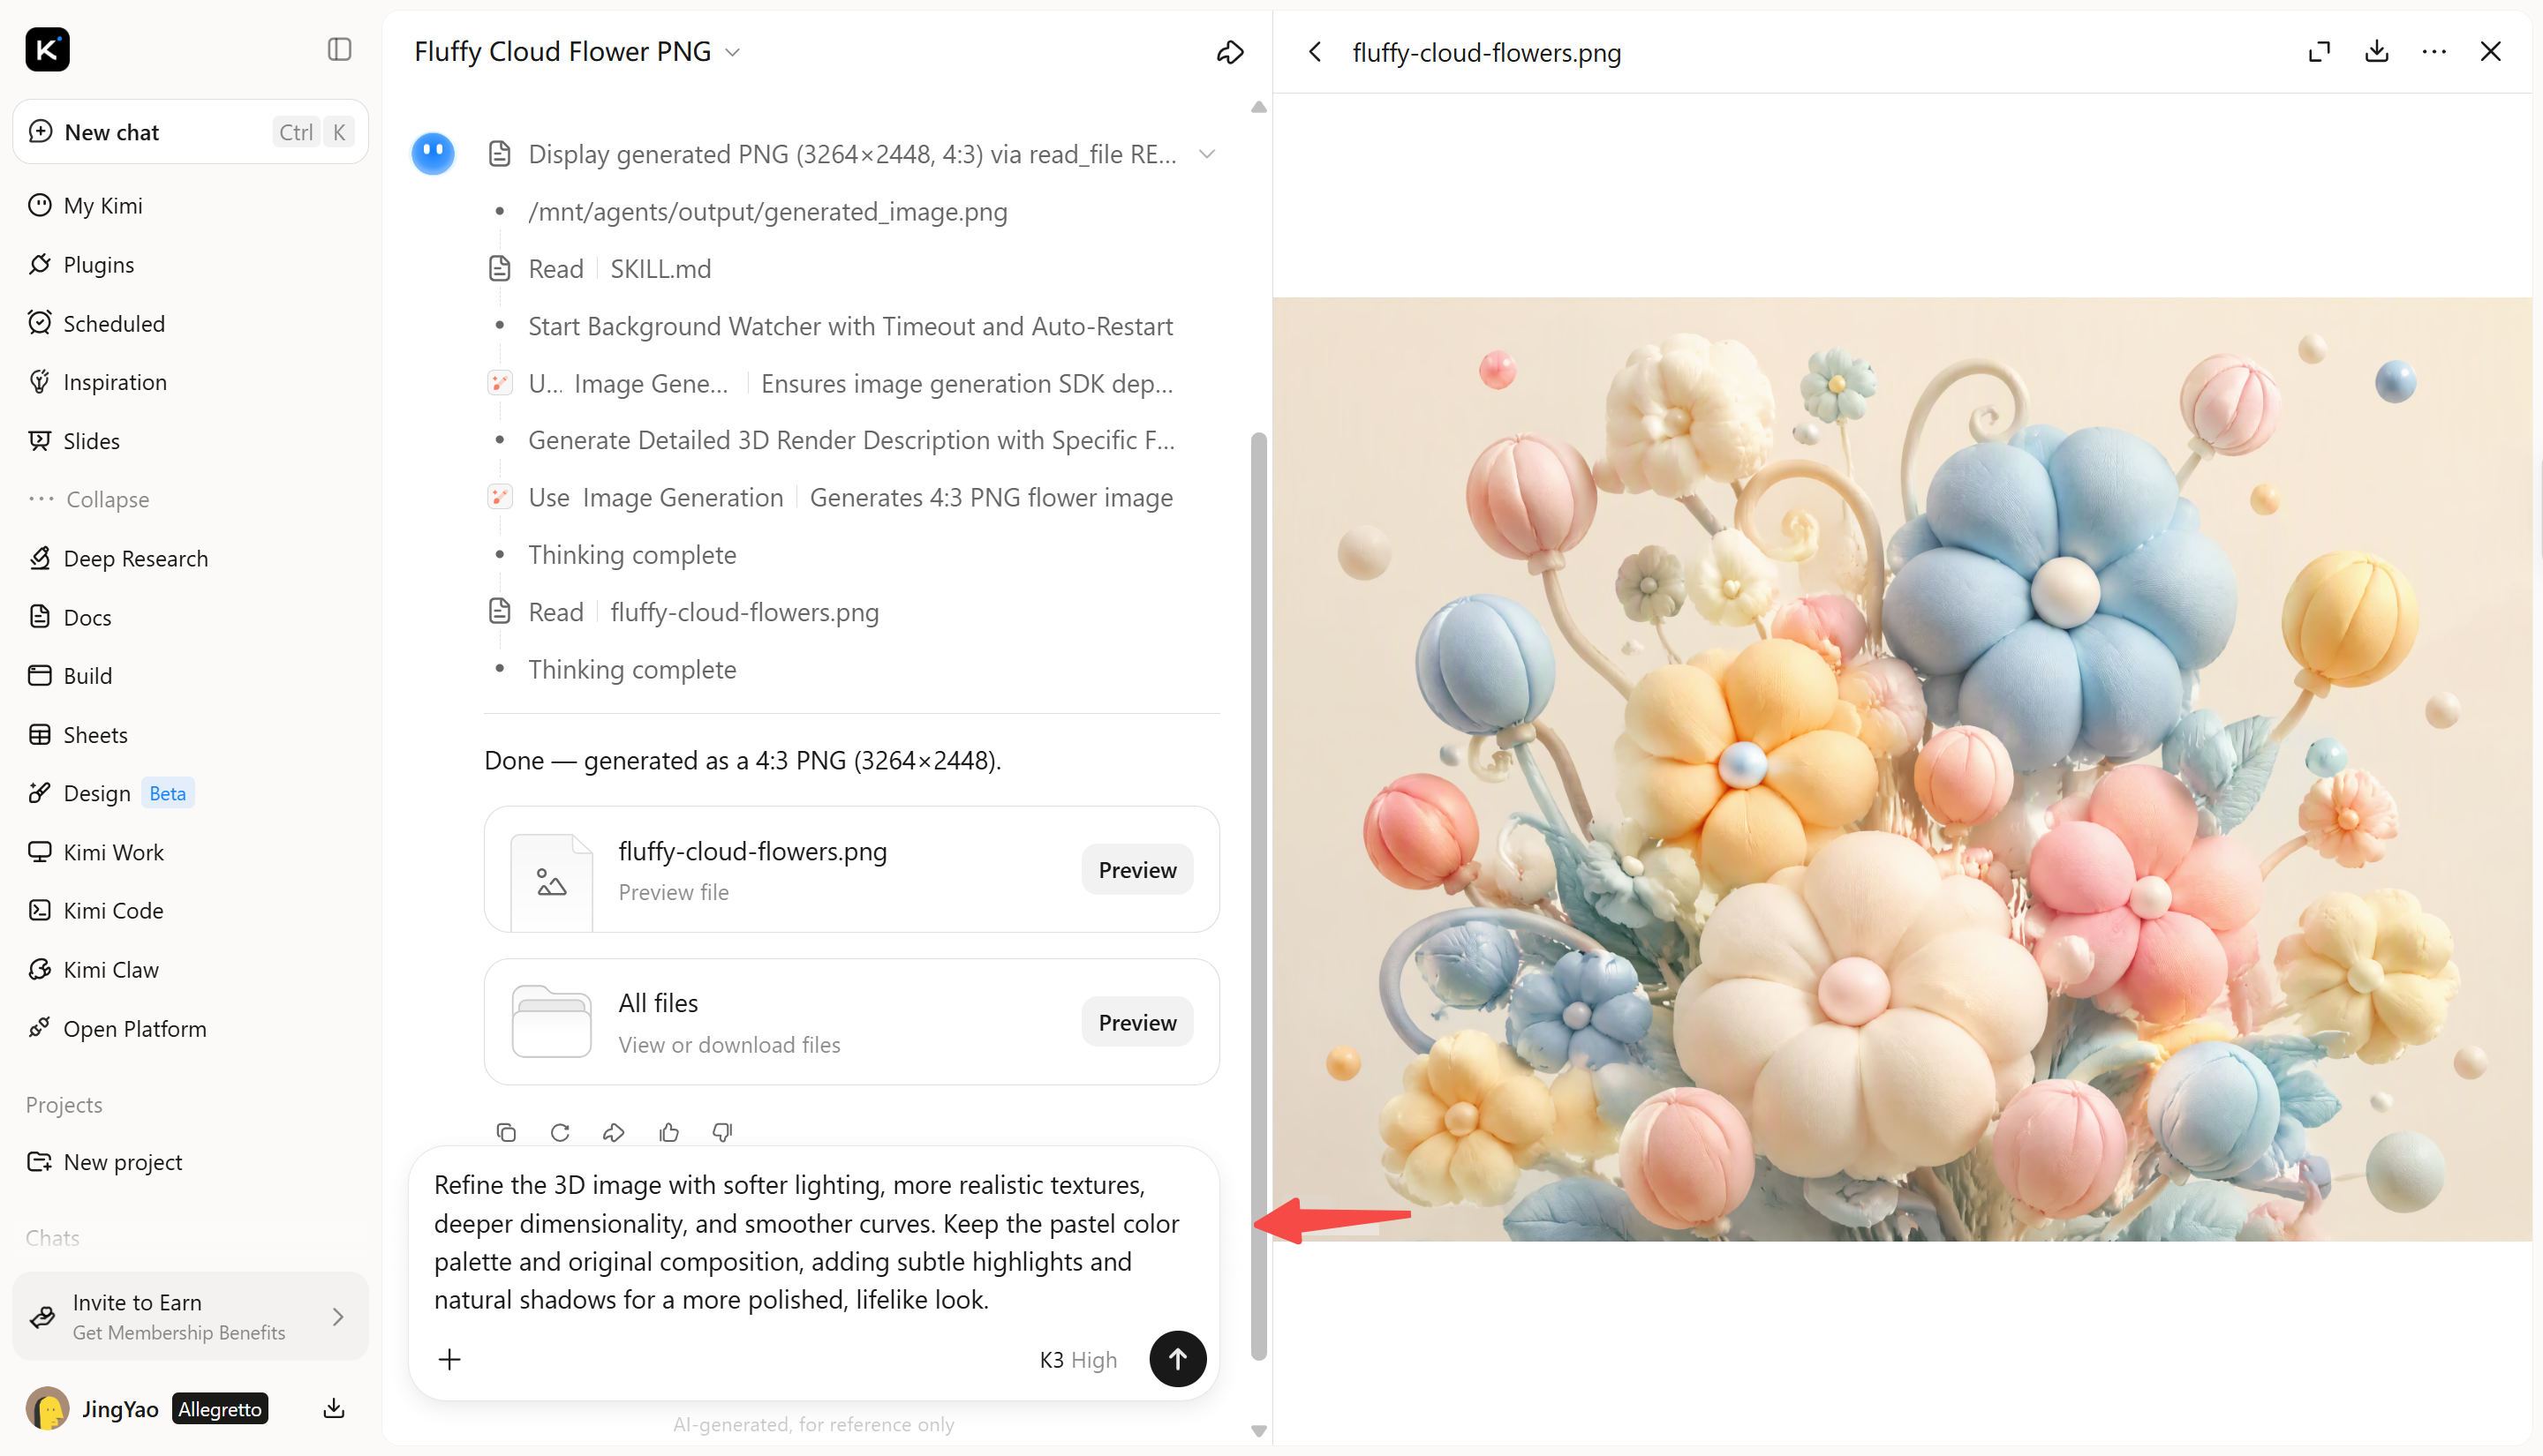Viewport: 2543px width, 1456px height.
Task: Share the response below the message
Action: click(615, 1132)
